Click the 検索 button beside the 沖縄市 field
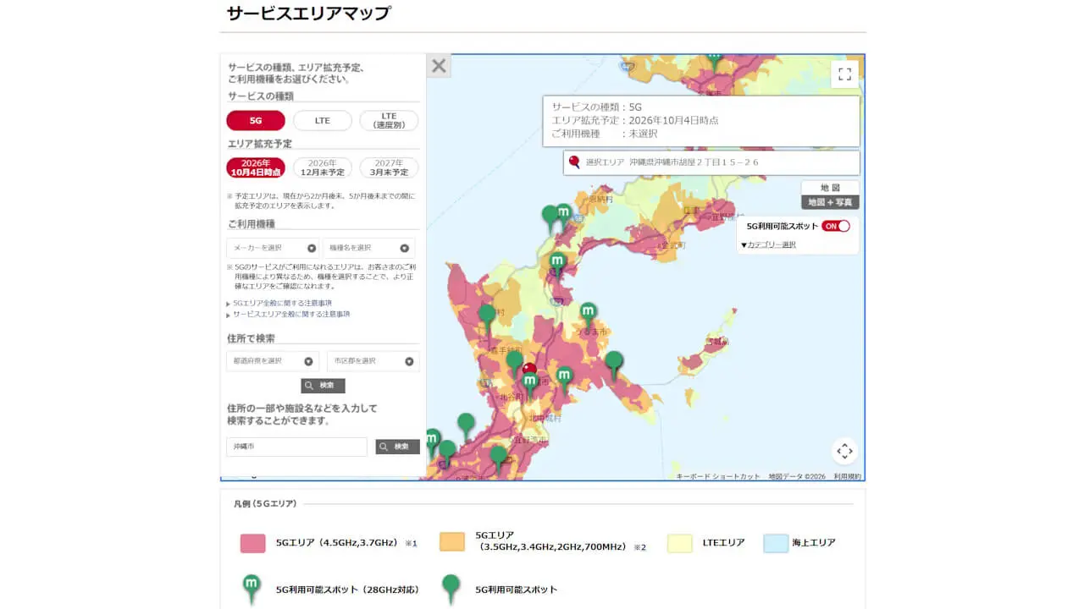Viewport: 1084px width, 609px height. [398, 447]
